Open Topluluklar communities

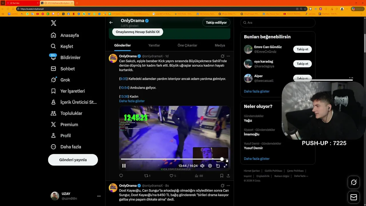click(66, 113)
